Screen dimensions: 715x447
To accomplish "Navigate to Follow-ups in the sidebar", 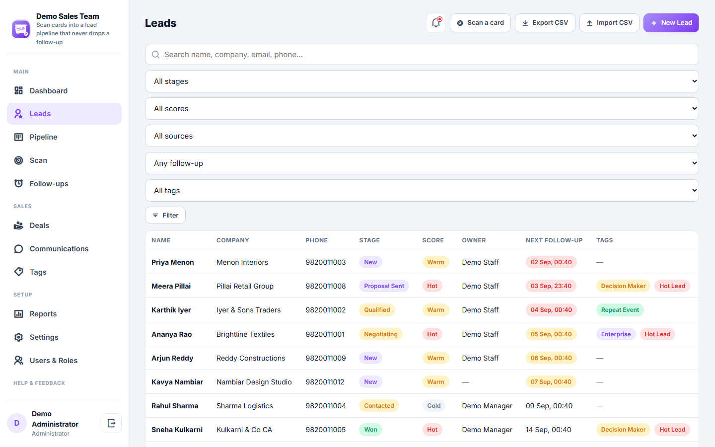I will [x=64, y=184].
